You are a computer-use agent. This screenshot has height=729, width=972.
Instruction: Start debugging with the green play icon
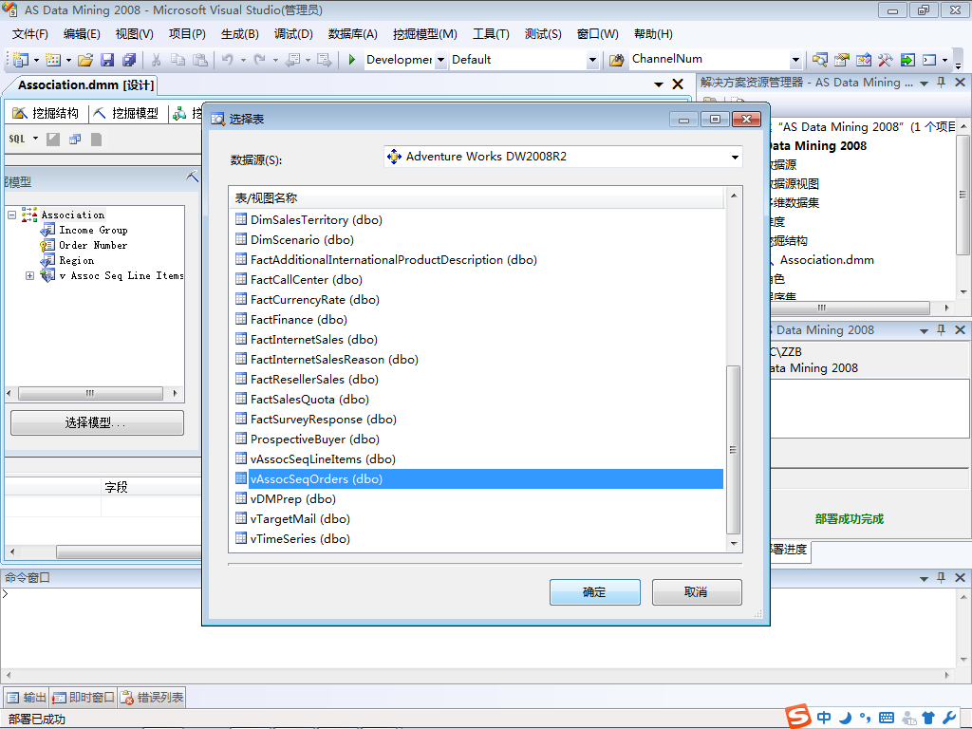351,60
